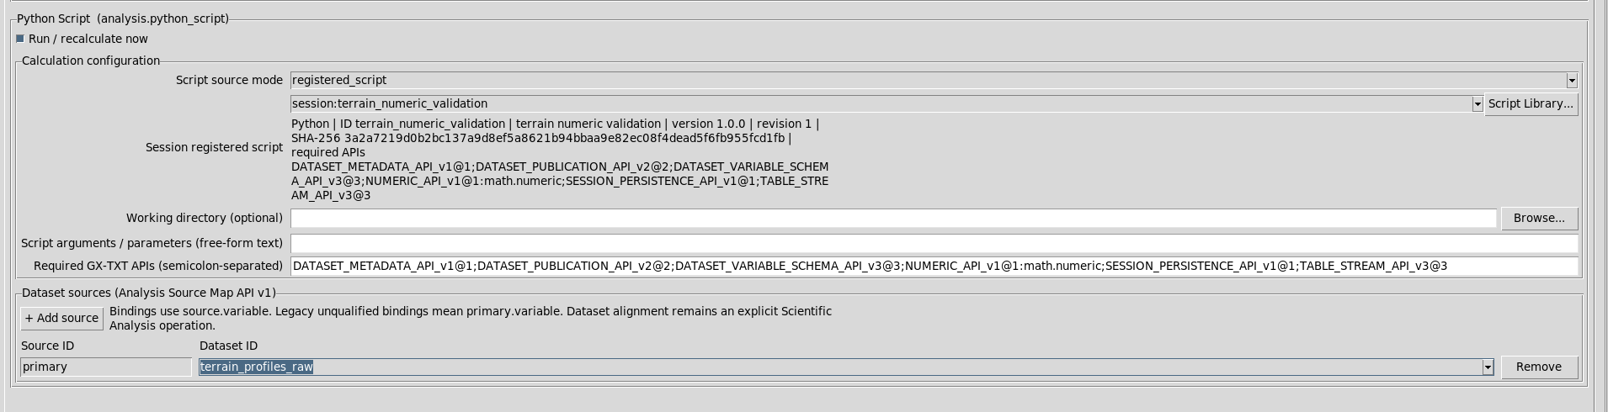This screenshot has width=1608, height=412.
Task: Open the Script Library dialog
Action: [x=1531, y=104]
